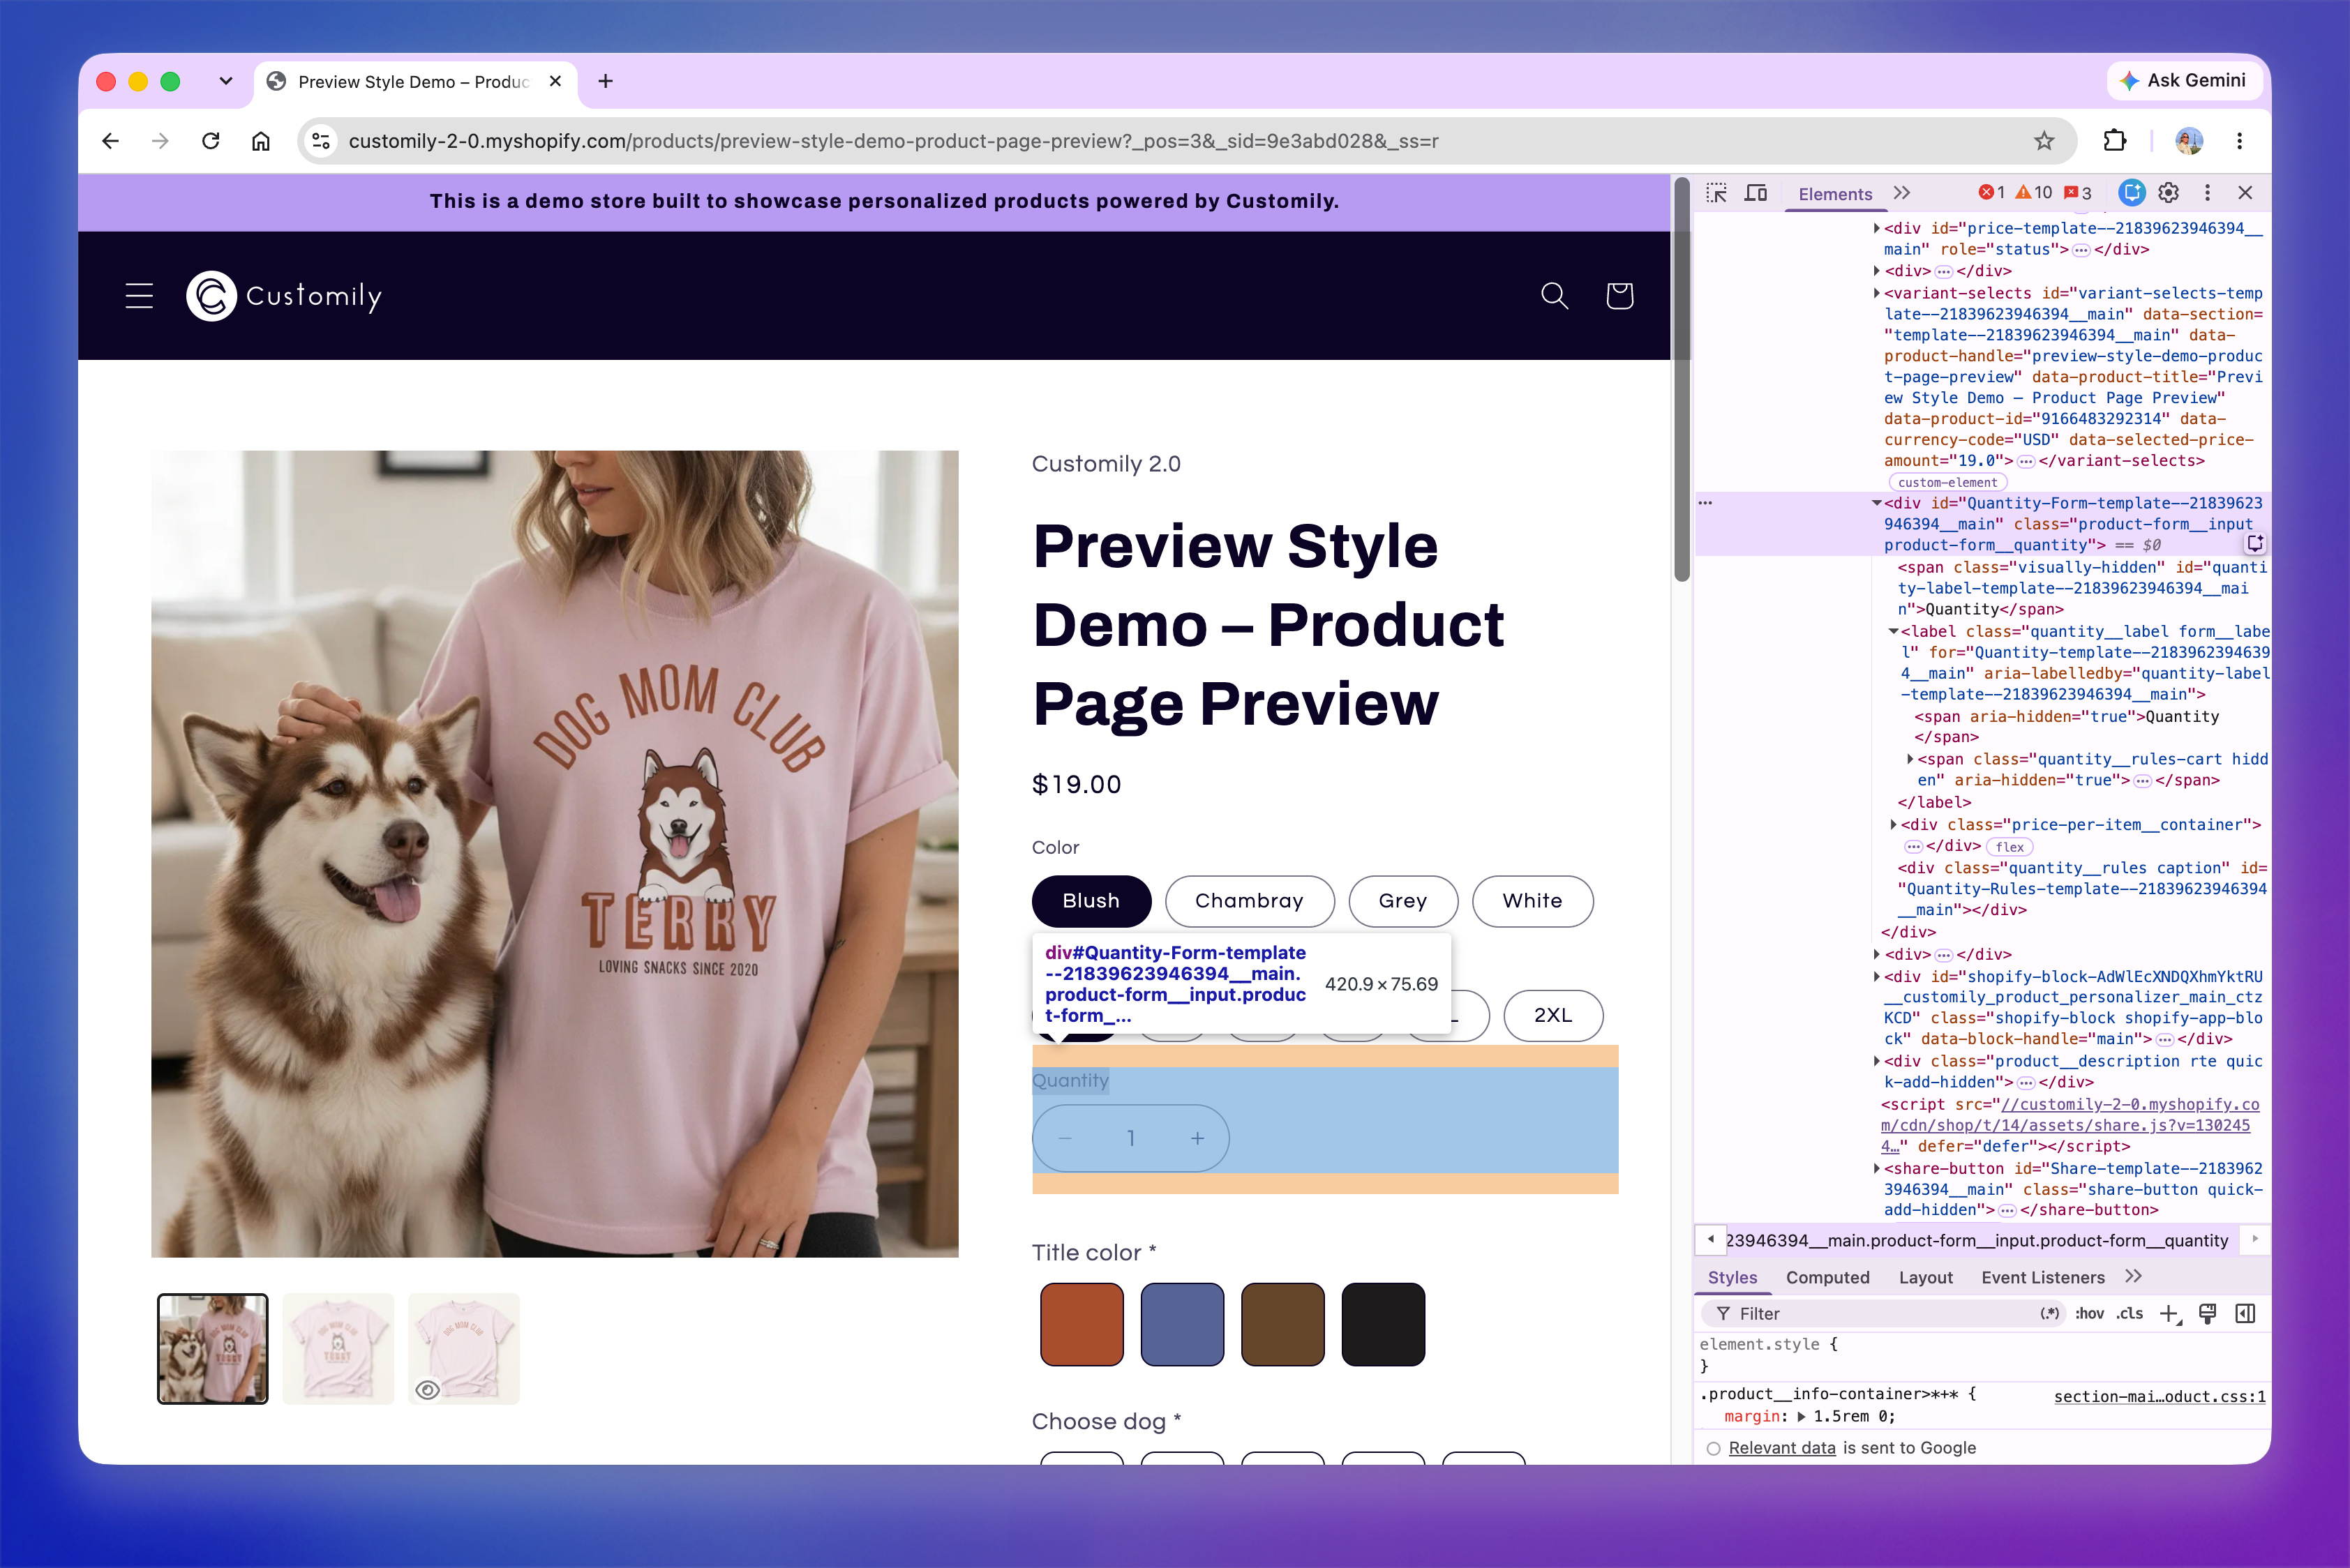Select the White color option

[x=1532, y=901]
